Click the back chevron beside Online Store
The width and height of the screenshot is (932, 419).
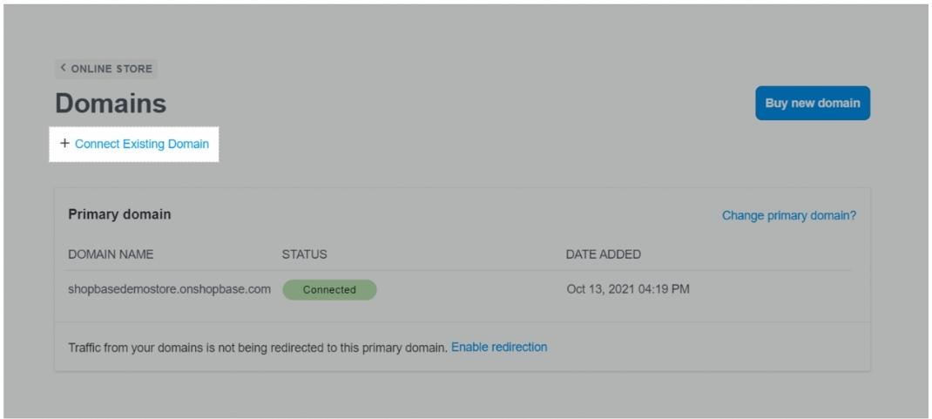(x=64, y=69)
